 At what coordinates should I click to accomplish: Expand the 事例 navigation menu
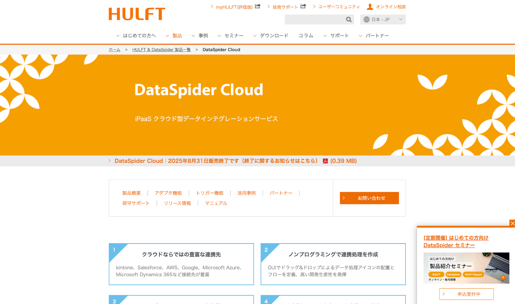(200, 36)
